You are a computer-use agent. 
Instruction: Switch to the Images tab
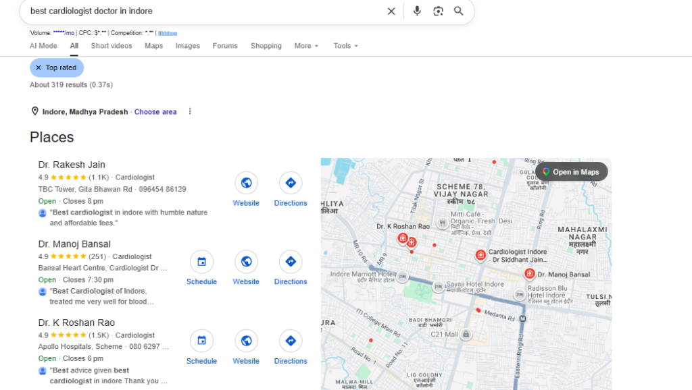[188, 46]
